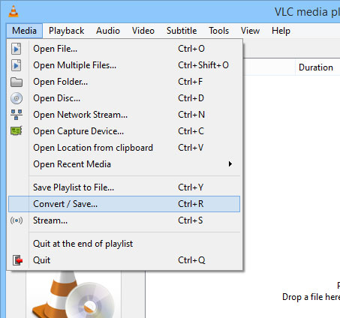
Task: Choose Open Multiple Files... entry
Action: (x=124, y=65)
